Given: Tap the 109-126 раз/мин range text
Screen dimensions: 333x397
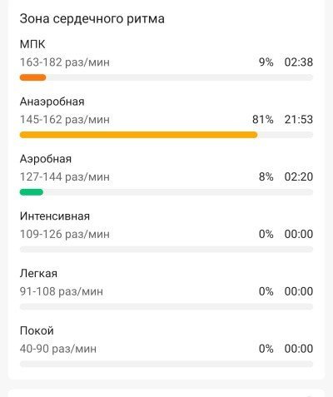Looking at the screenshot, I should (65, 234).
